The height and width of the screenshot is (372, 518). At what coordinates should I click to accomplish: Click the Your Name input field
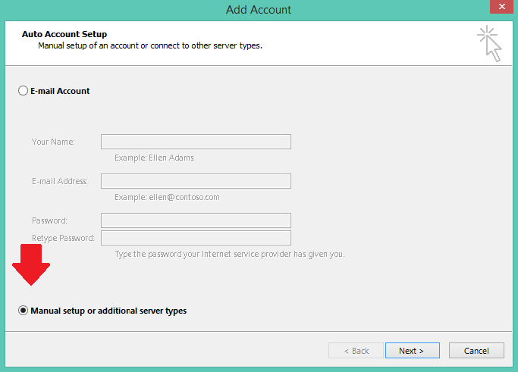196,142
